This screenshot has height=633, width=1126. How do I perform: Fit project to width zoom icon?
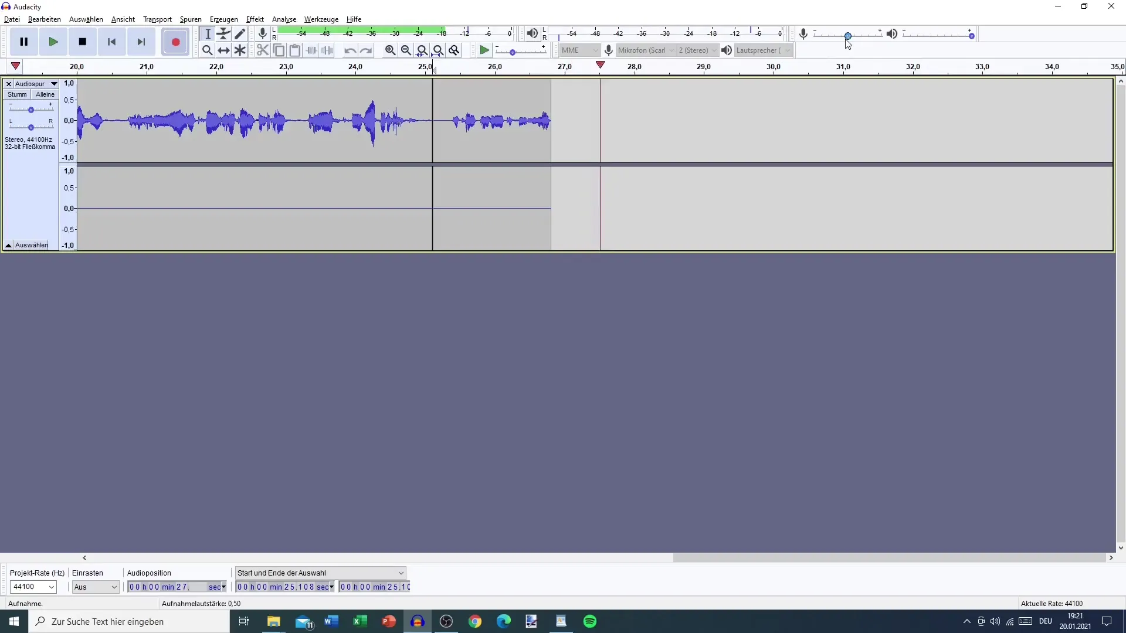[x=438, y=50]
